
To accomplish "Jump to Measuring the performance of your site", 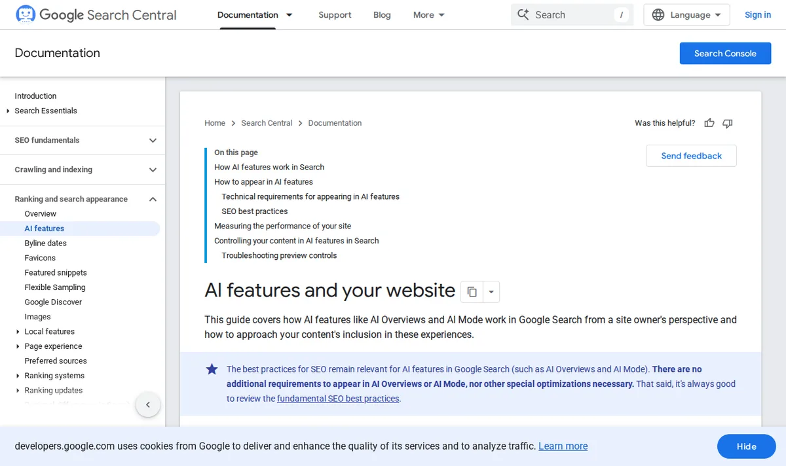I will [283, 226].
